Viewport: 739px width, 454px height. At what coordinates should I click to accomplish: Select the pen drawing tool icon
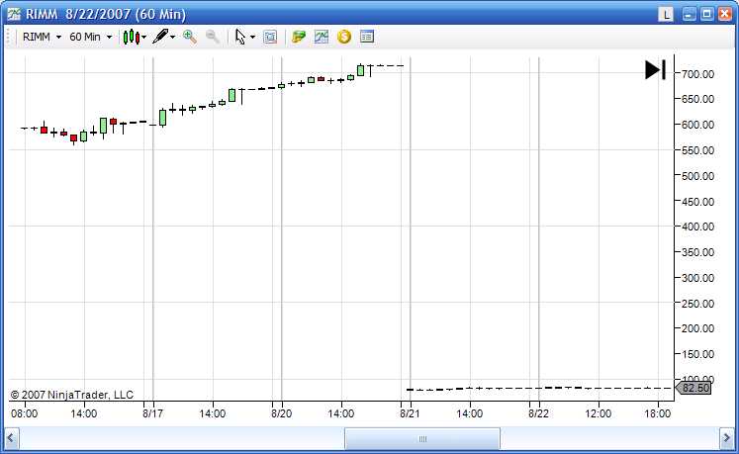tap(160, 37)
